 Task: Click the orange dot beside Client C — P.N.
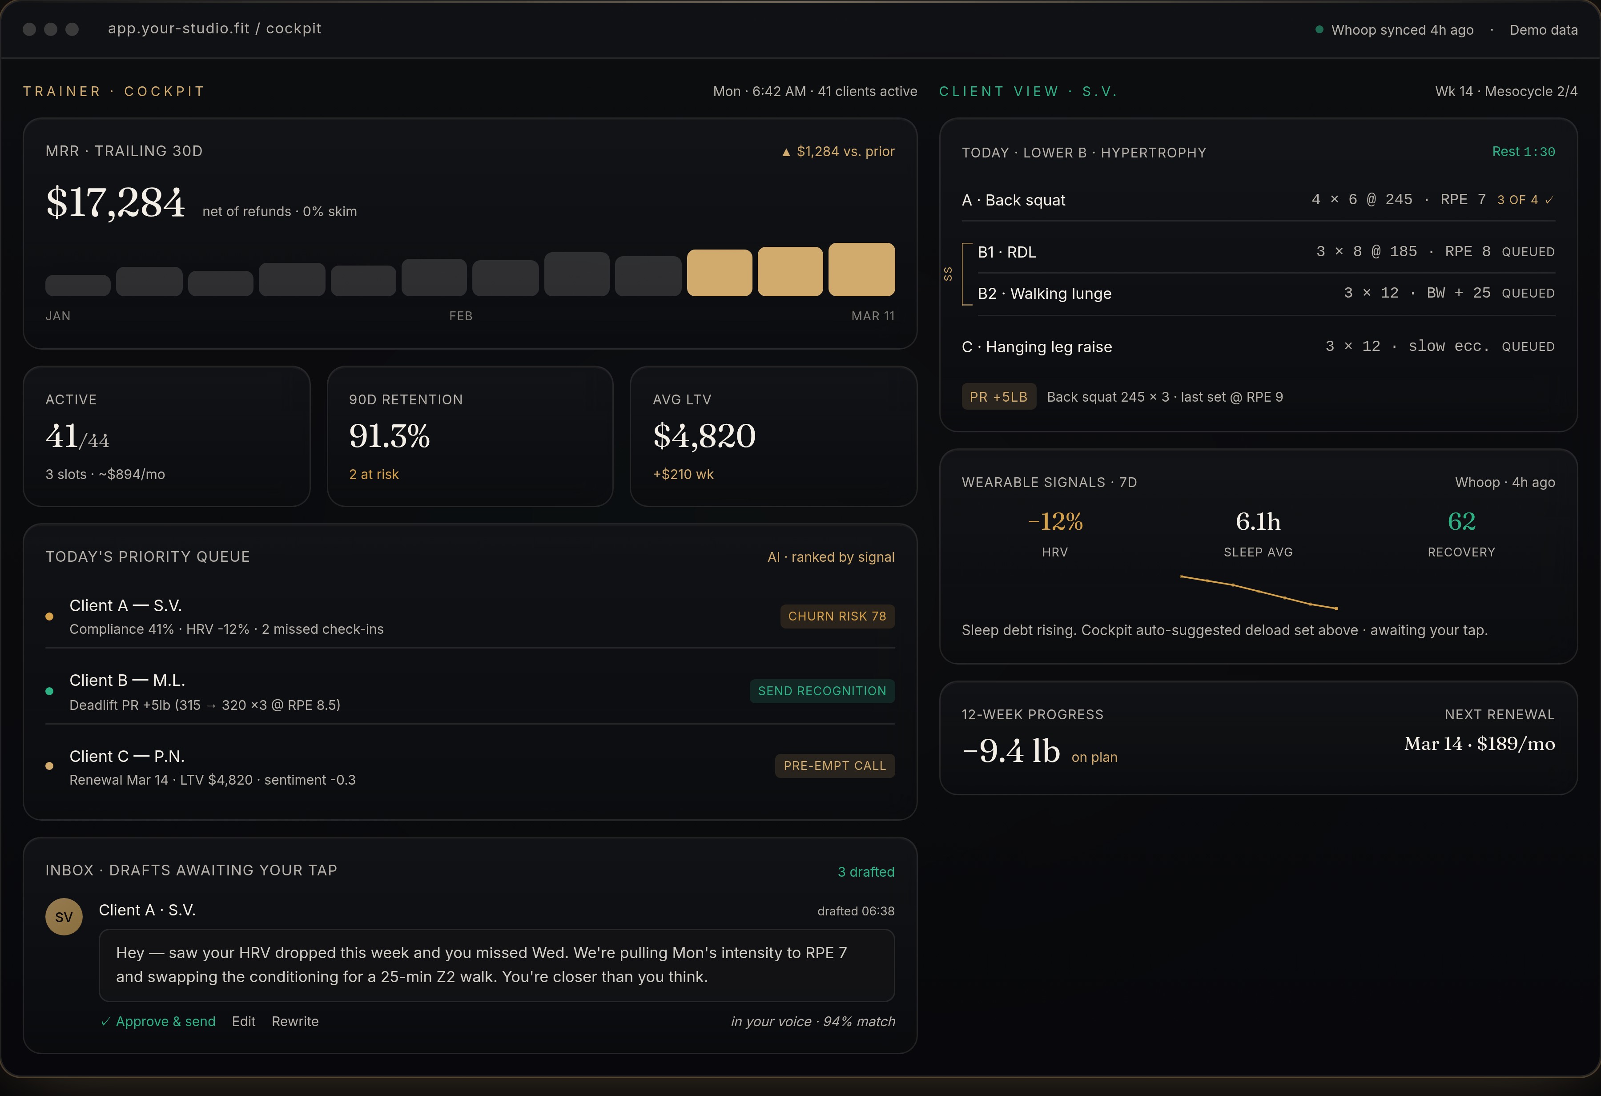(x=50, y=766)
